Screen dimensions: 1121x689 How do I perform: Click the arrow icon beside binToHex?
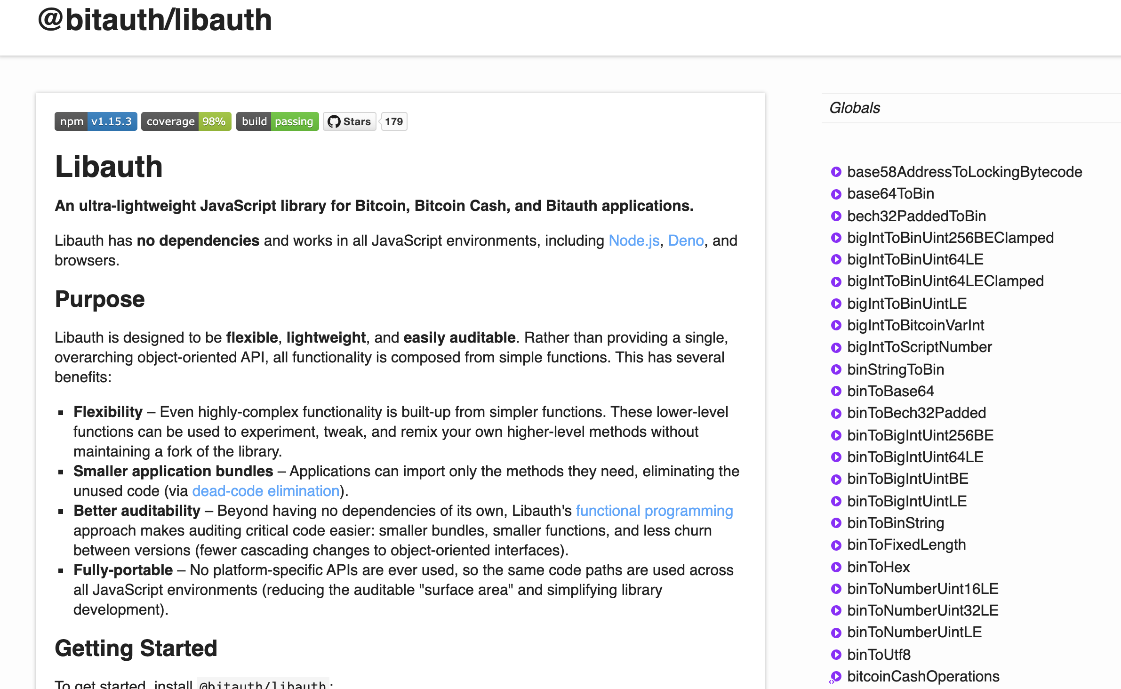[x=836, y=567]
